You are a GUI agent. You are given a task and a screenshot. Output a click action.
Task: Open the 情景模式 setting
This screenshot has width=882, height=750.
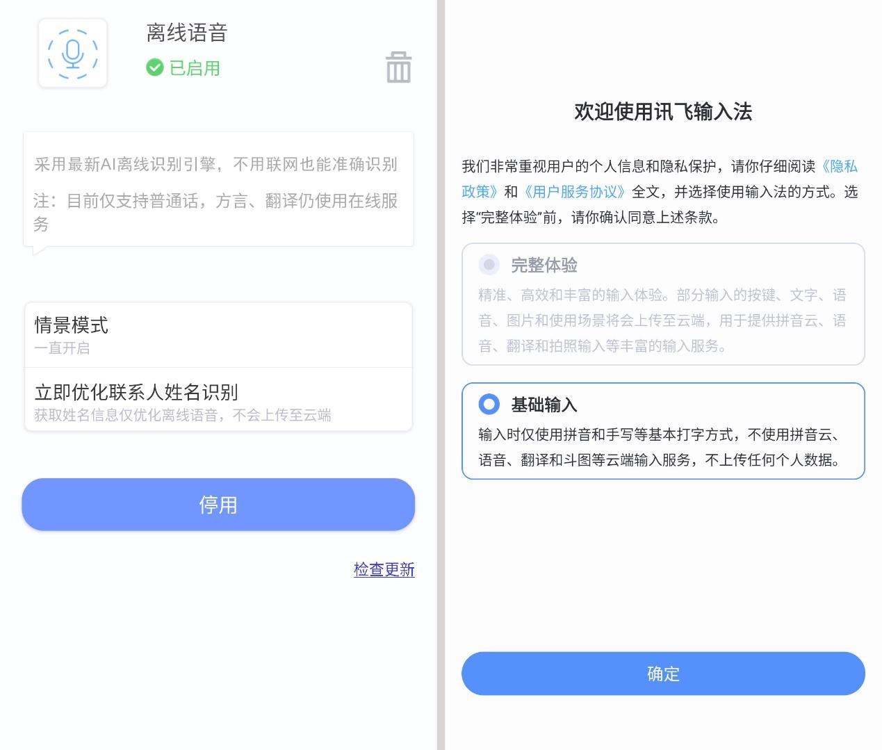[x=218, y=335]
